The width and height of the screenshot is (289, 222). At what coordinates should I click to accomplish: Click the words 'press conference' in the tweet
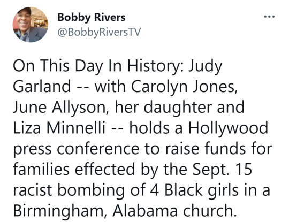[76, 149]
